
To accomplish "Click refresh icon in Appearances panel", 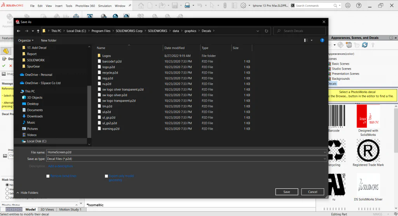I will (x=365, y=45).
